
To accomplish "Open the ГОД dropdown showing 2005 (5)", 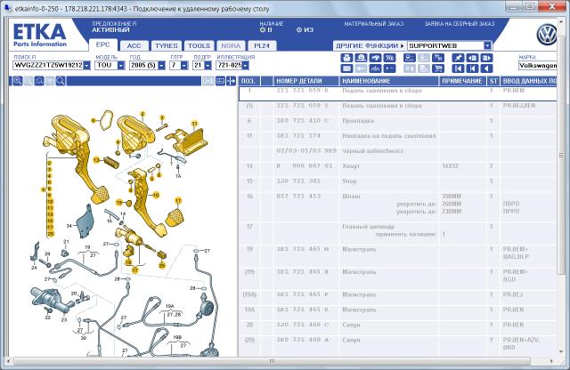I will [162, 65].
